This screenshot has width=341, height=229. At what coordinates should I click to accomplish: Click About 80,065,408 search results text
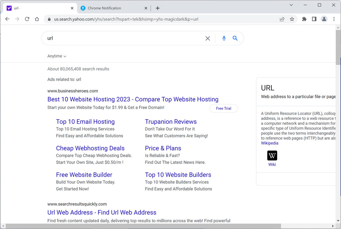click(78, 69)
